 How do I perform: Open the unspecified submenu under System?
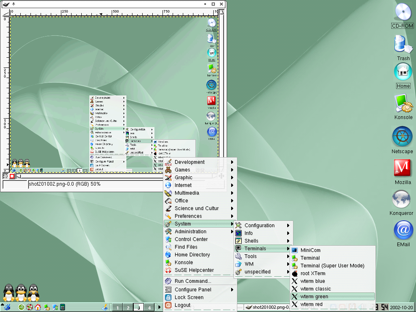263,272
